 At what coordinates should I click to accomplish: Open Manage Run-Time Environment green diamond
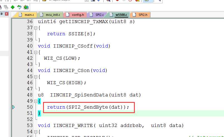tap(13, 7)
